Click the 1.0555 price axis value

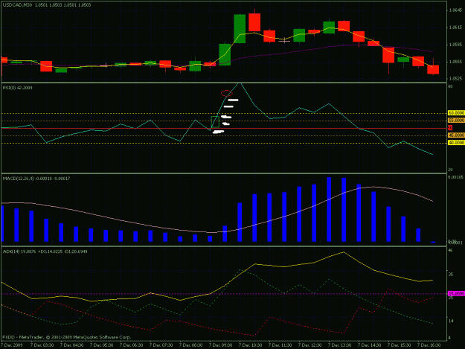pyautogui.click(x=455, y=62)
